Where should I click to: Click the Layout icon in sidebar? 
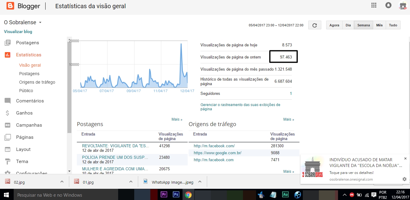8,149
